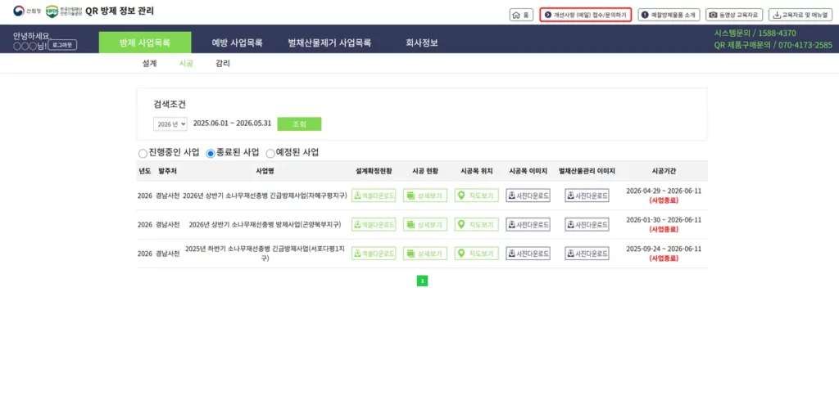Click the green 조회 search button
Image resolution: width=839 pixels, height=418 pixels.
299,124
